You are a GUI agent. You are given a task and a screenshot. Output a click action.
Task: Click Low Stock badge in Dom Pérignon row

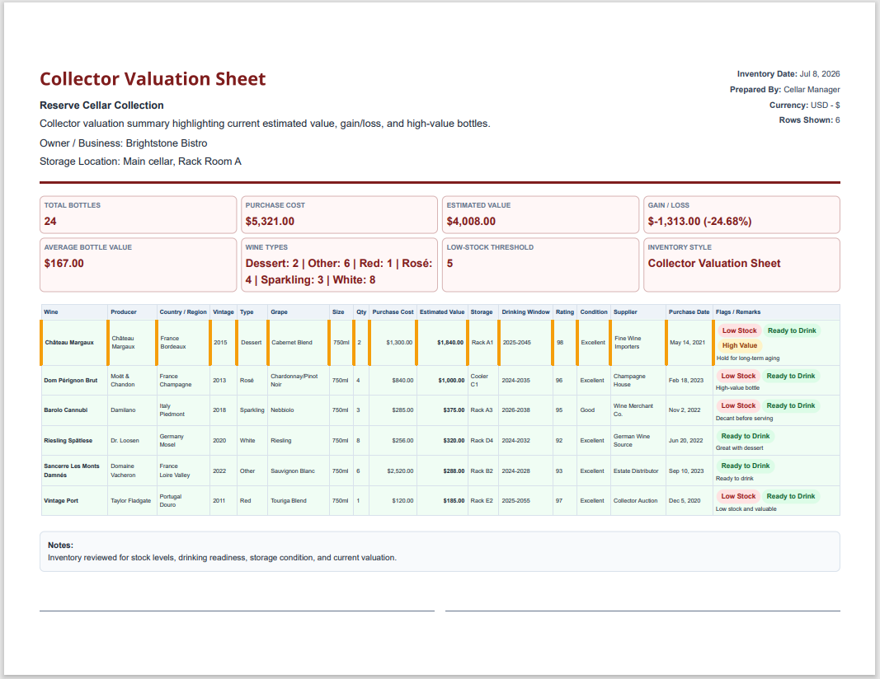(x=738, y=376)
